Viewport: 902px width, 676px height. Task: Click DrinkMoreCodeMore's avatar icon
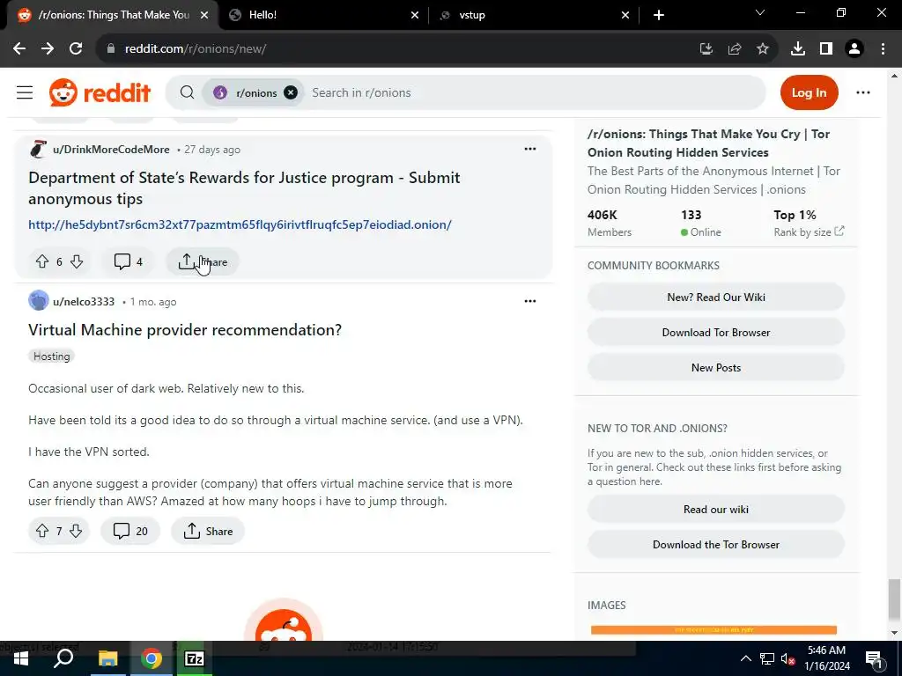(x=39, y=150)
